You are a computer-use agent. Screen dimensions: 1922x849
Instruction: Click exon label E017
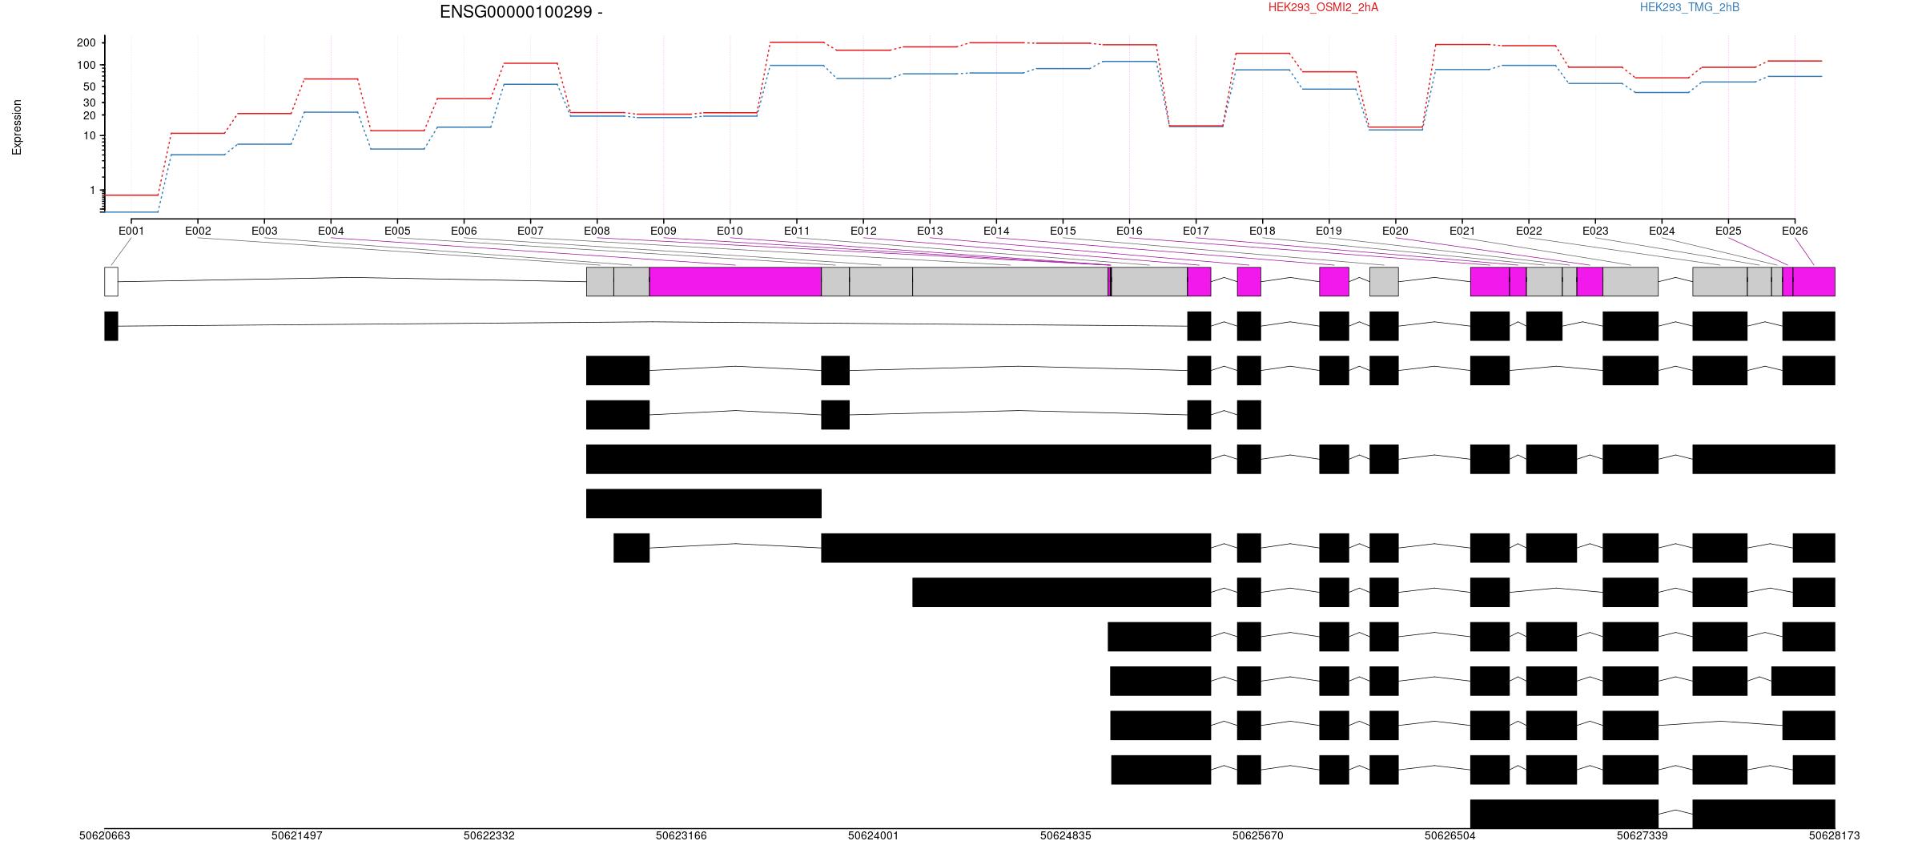pos(1196,231)
